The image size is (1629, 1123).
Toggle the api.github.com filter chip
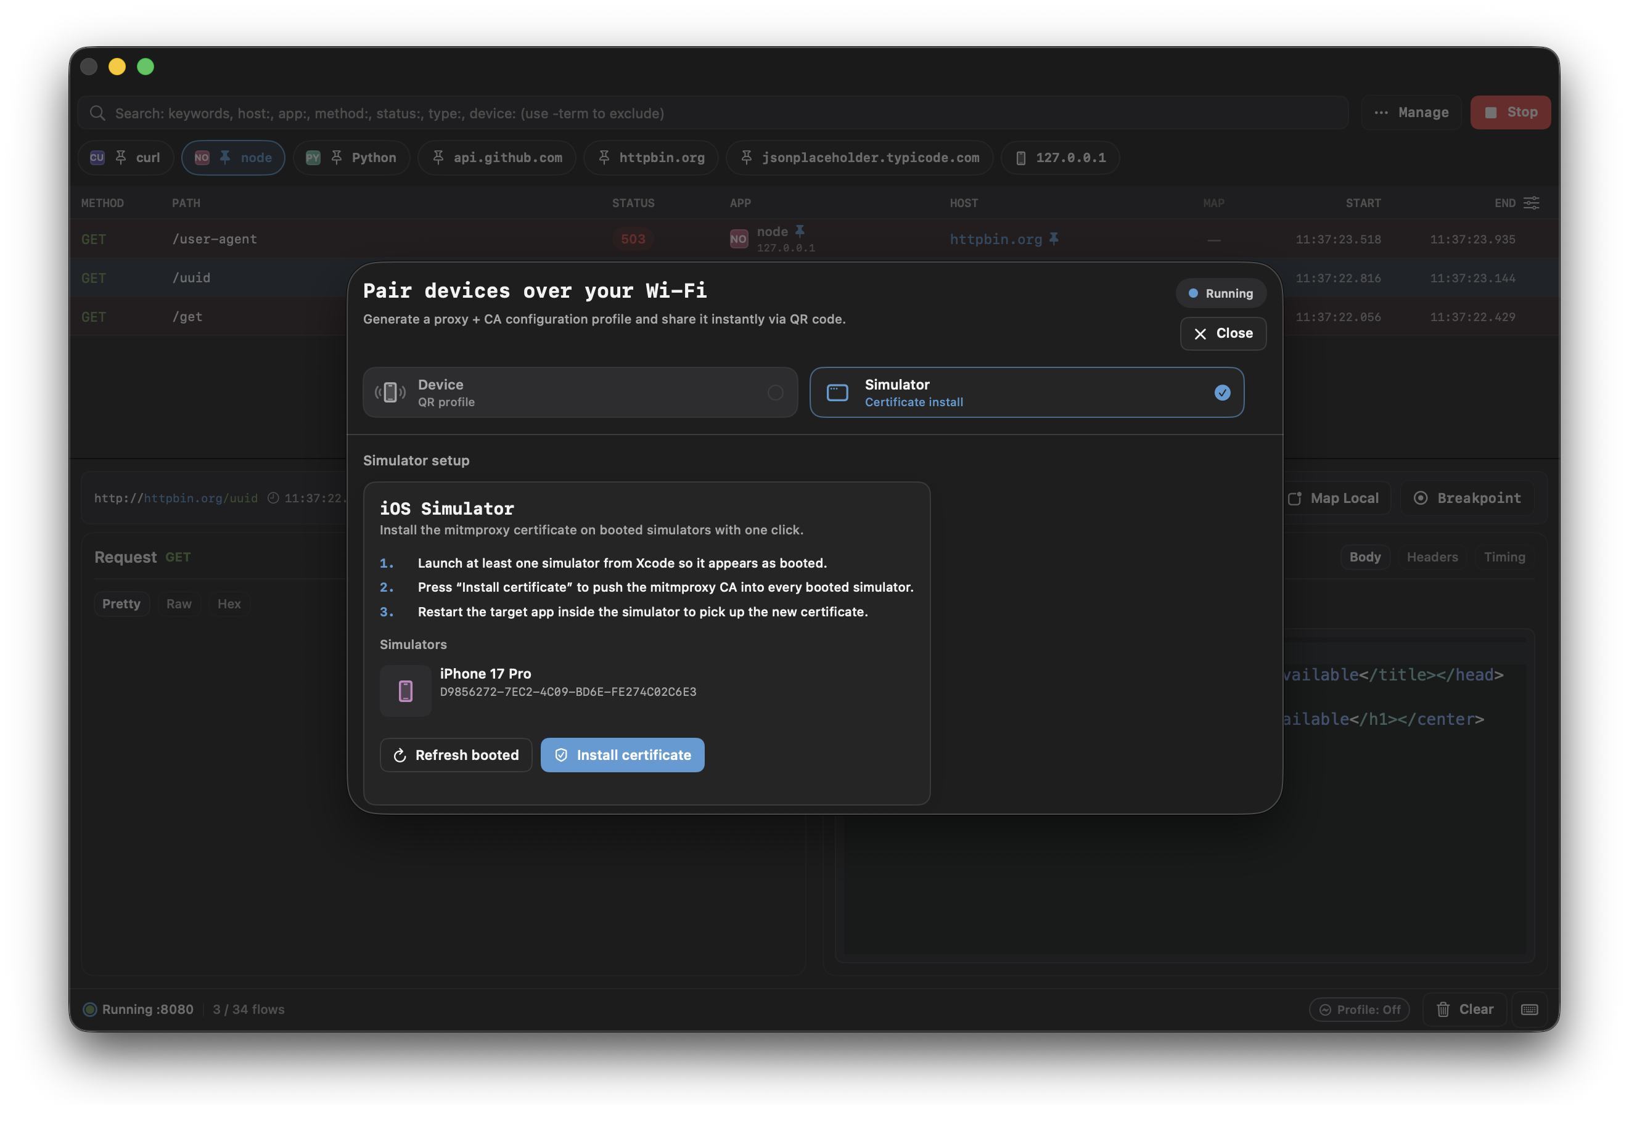click(x=497, y=158)
